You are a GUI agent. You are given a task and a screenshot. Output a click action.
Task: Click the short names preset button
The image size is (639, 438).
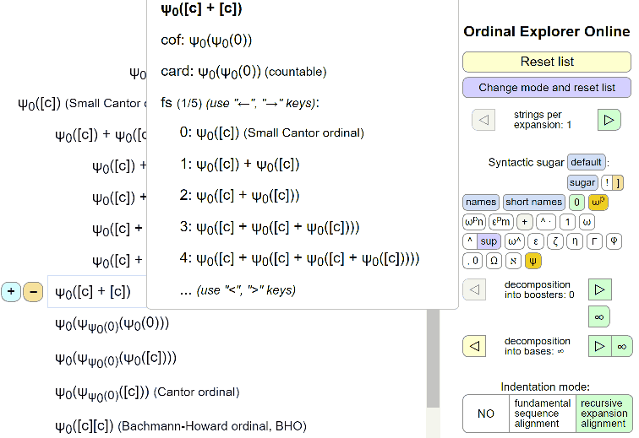point(534,202)
